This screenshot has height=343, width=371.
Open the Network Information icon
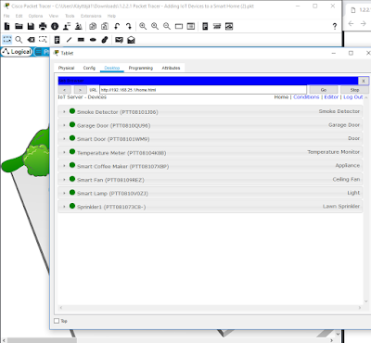(55, 27)
